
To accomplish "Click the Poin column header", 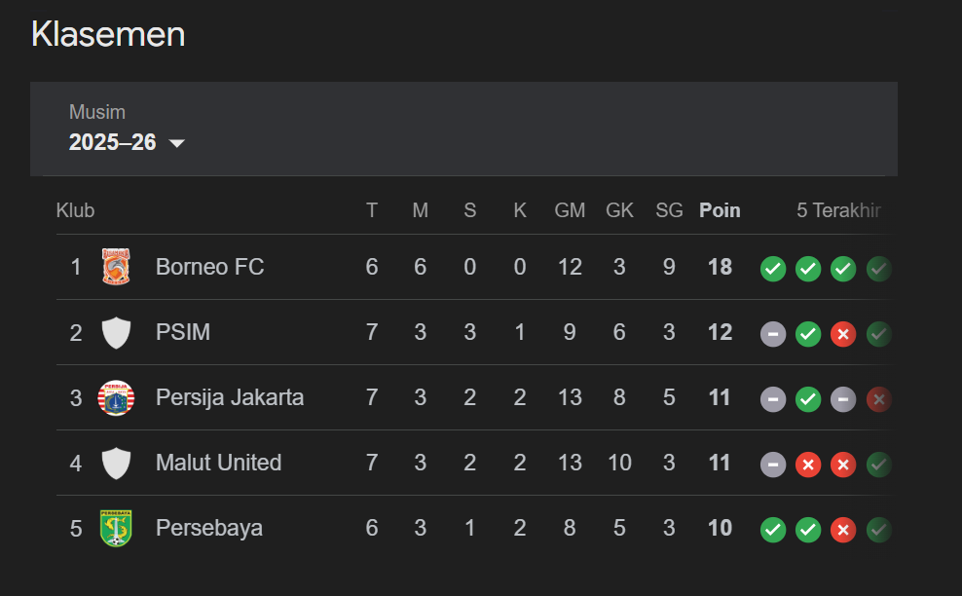I will [720, 210].
